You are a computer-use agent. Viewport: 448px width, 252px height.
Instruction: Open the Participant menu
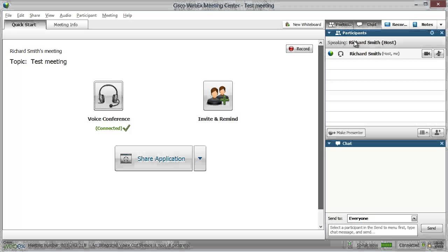click(x=86, y=15)
